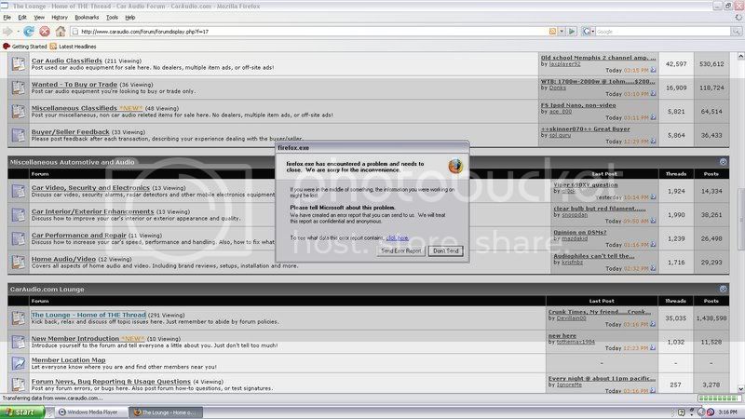Open Getting Started bookmark

click(x=25, y=47)
